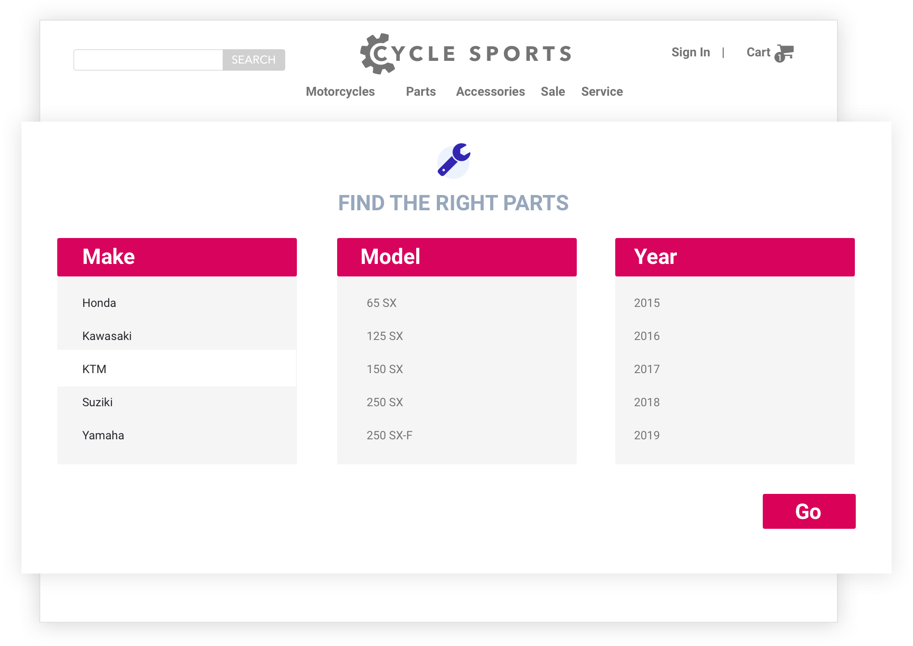This screenshot has width=913, height=646.
Task: Select Honda from the Make list
Action: pos(99,303)
